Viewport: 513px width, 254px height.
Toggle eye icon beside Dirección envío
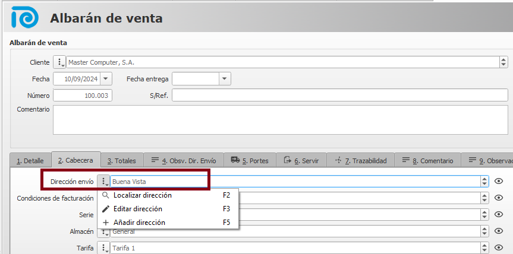499,182
